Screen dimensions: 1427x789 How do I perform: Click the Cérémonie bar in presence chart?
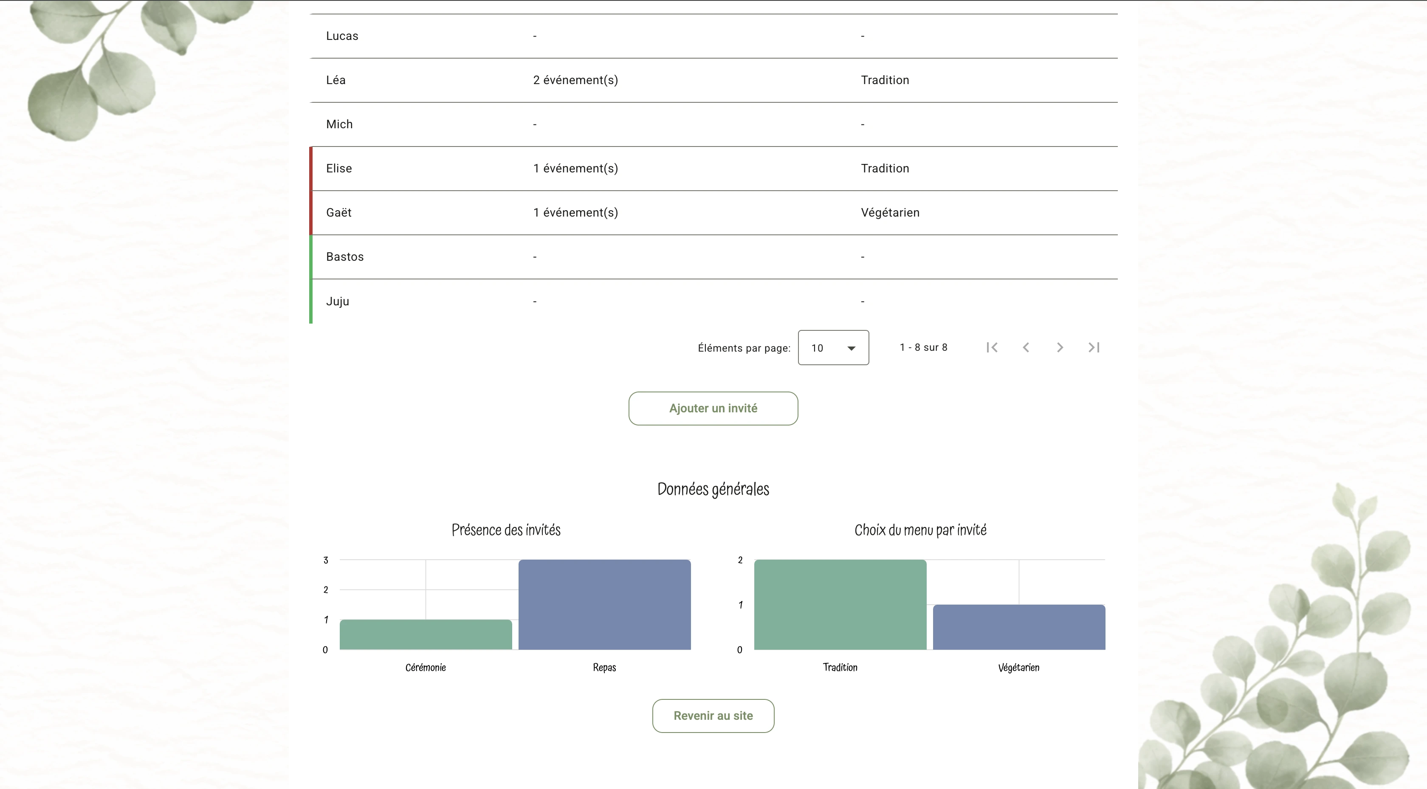tap(426, 634)
